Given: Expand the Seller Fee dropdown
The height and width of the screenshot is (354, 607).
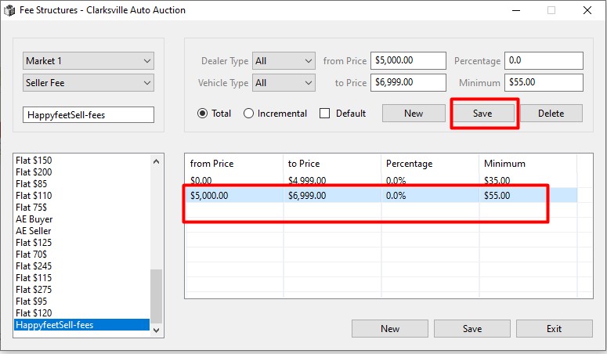Looking at the screenshot, I should [89, 83].
